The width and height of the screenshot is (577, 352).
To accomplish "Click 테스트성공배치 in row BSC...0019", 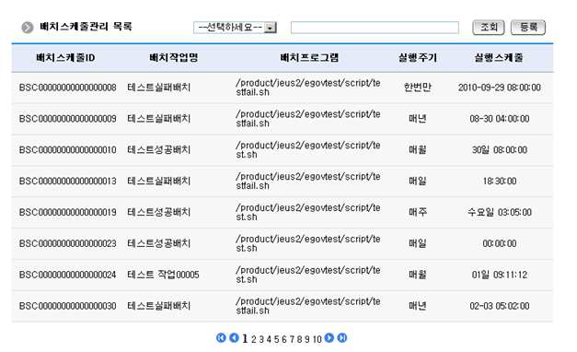I will (x=158, y=212).
